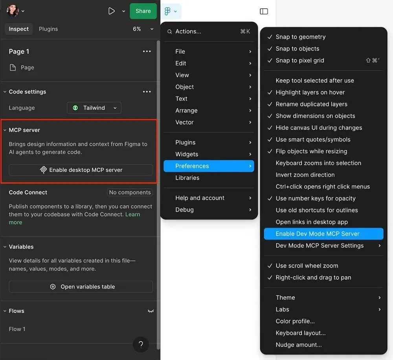
Task: Click the search icon beside Actions
Action: click(170, 31)
